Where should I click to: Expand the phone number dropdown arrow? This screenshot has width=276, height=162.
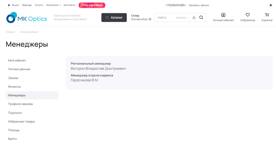(186, 5)
